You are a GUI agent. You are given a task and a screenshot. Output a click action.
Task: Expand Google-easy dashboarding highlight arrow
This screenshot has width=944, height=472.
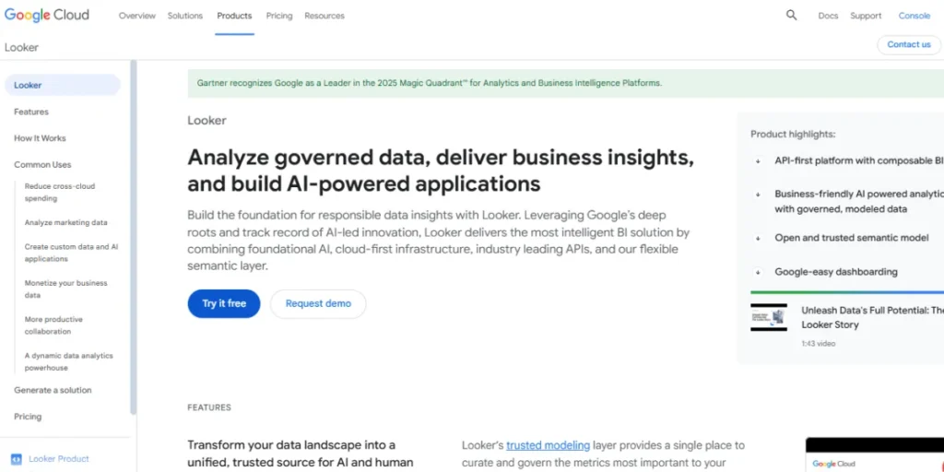click(x=758, y=272)
